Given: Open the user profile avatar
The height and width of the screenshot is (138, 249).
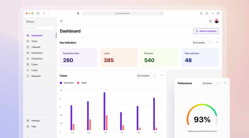Looking at the screenshot, I should tap(217, 21).
